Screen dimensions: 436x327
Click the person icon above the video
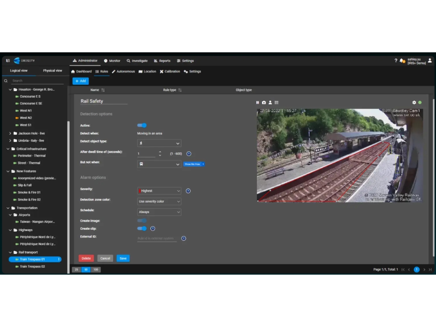pyautogui.click(x=270, y=102)
